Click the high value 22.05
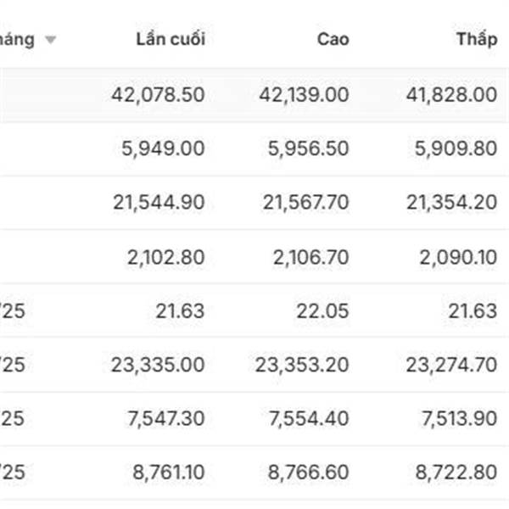Image resolution: width=509 pixels, height=509 pixels. (x=322, y=310)
